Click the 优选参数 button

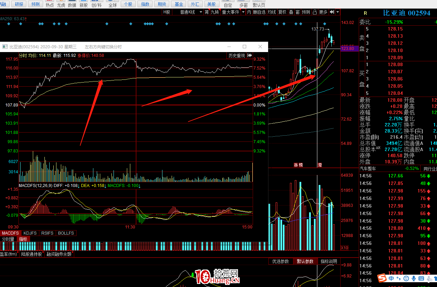click(x=281, y=261)
